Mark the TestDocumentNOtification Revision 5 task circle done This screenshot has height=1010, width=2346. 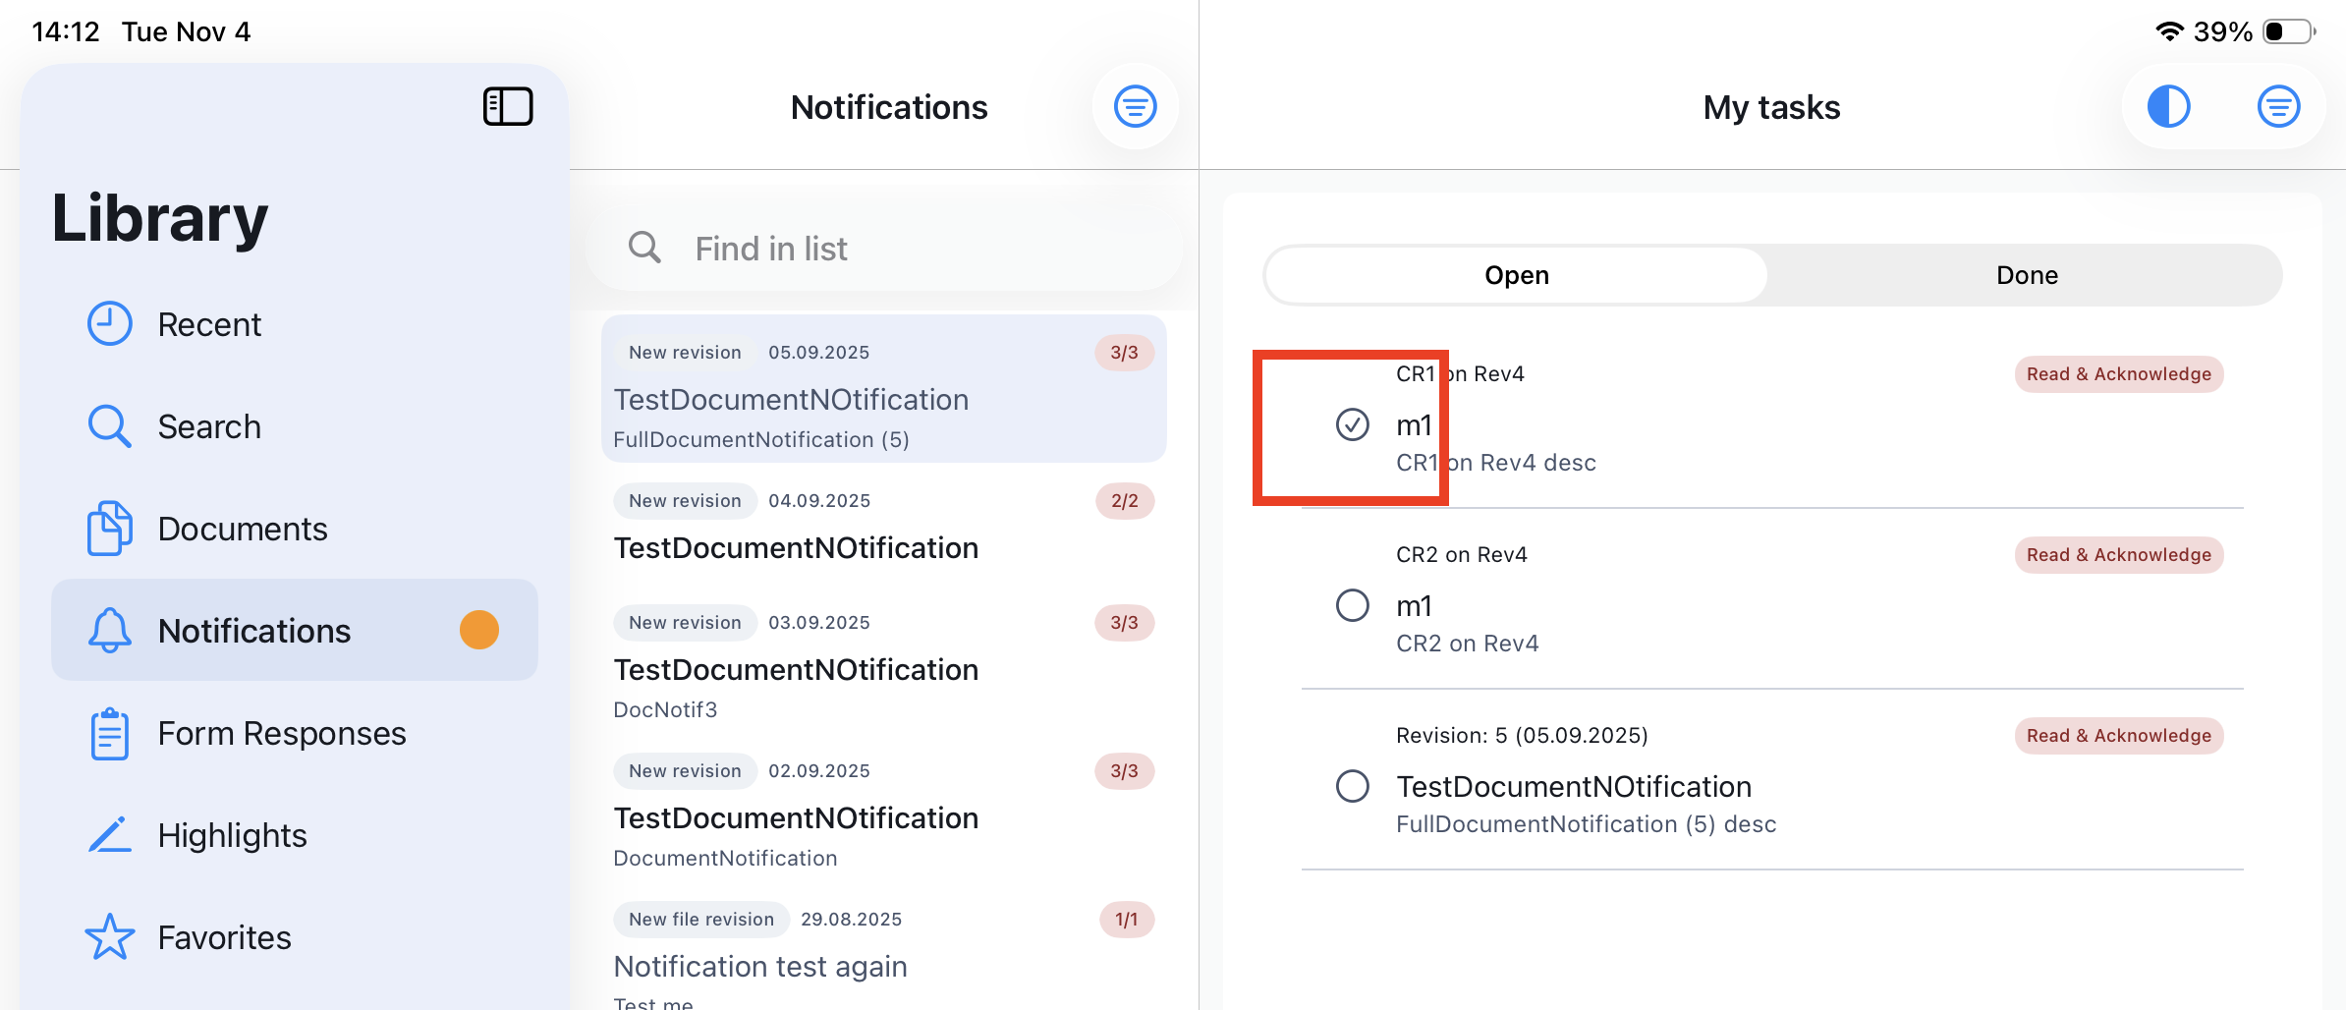[x=1352, y=786]
